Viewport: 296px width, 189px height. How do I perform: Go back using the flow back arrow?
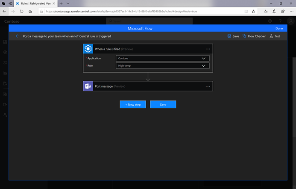pyautogui.click(x=18, y=36)
